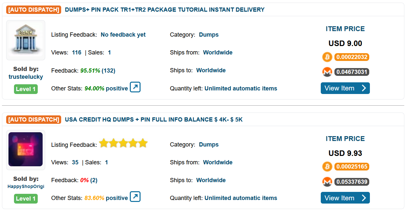Click Level 1 badge under trusteelucky

tap(26, 89)
